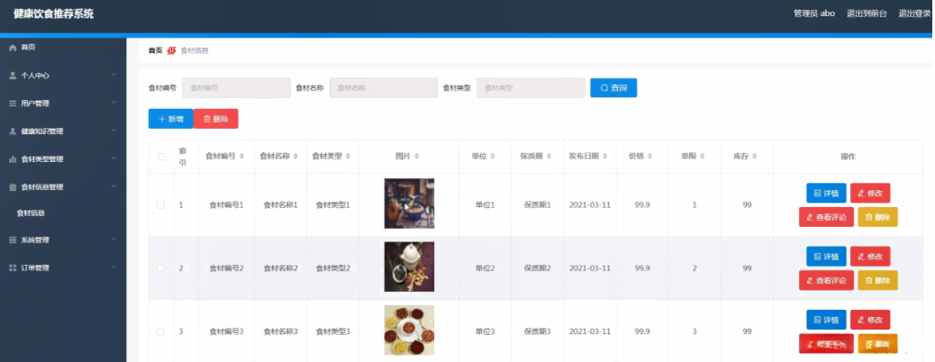The image size is (935, 362).
Task: Click the icon beside 健康知识管理
Action: coord(13,131)
